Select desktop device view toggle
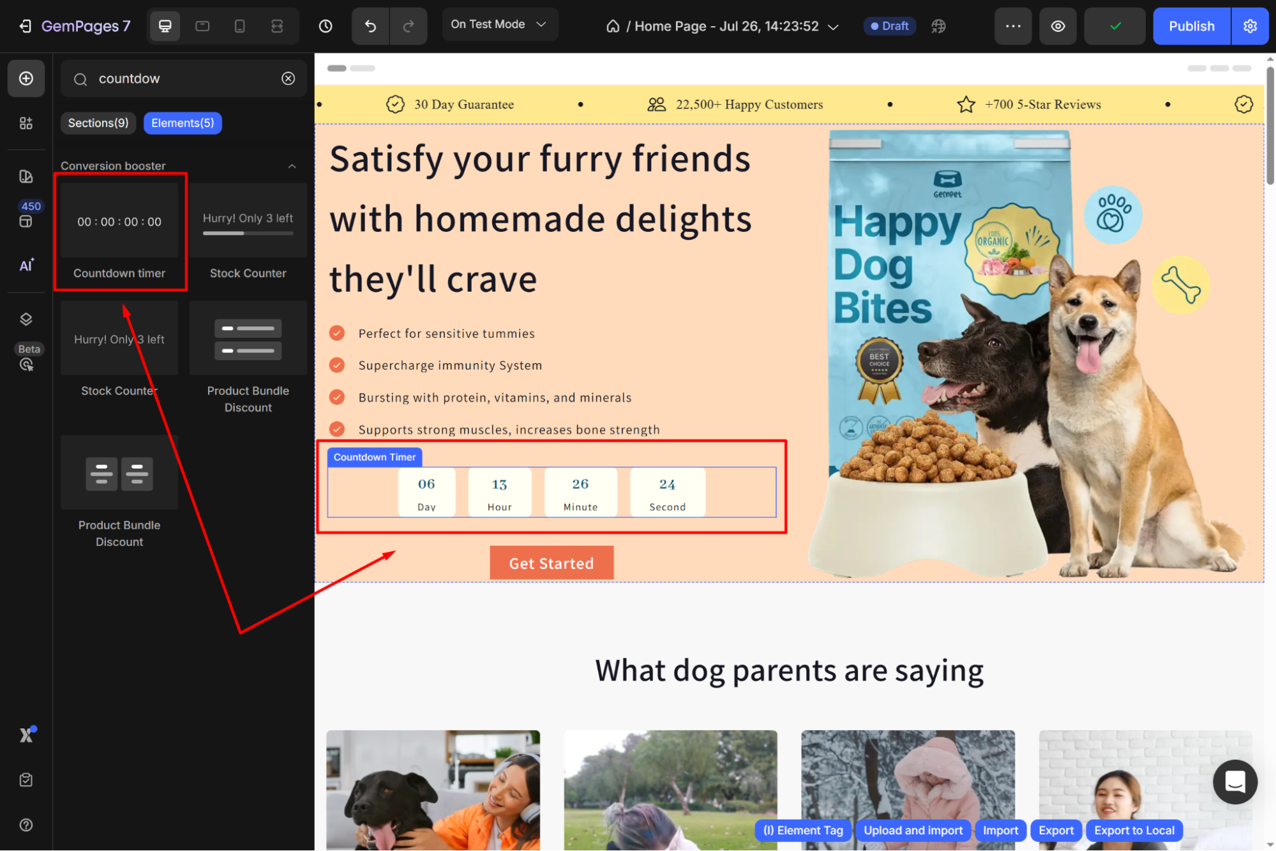 (x=165, y=26)
